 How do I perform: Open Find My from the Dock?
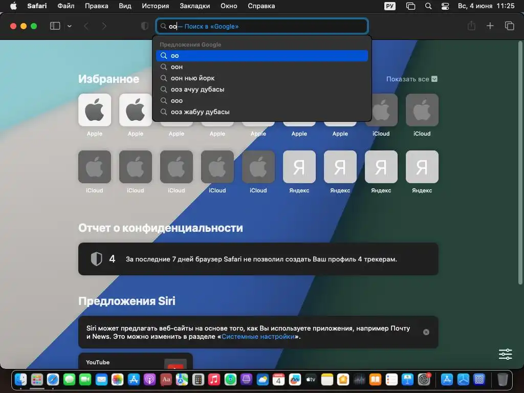pos(230,379)
